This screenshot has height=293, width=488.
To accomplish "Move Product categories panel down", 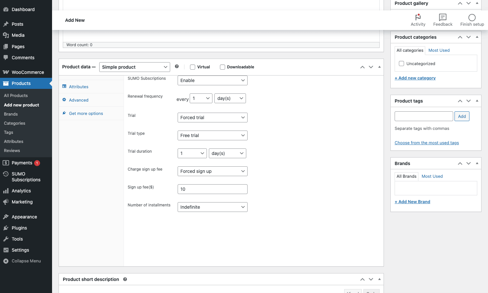I will 468,37.
